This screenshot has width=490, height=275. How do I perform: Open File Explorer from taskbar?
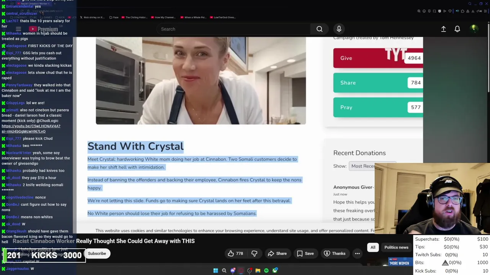tap(258, 270)
